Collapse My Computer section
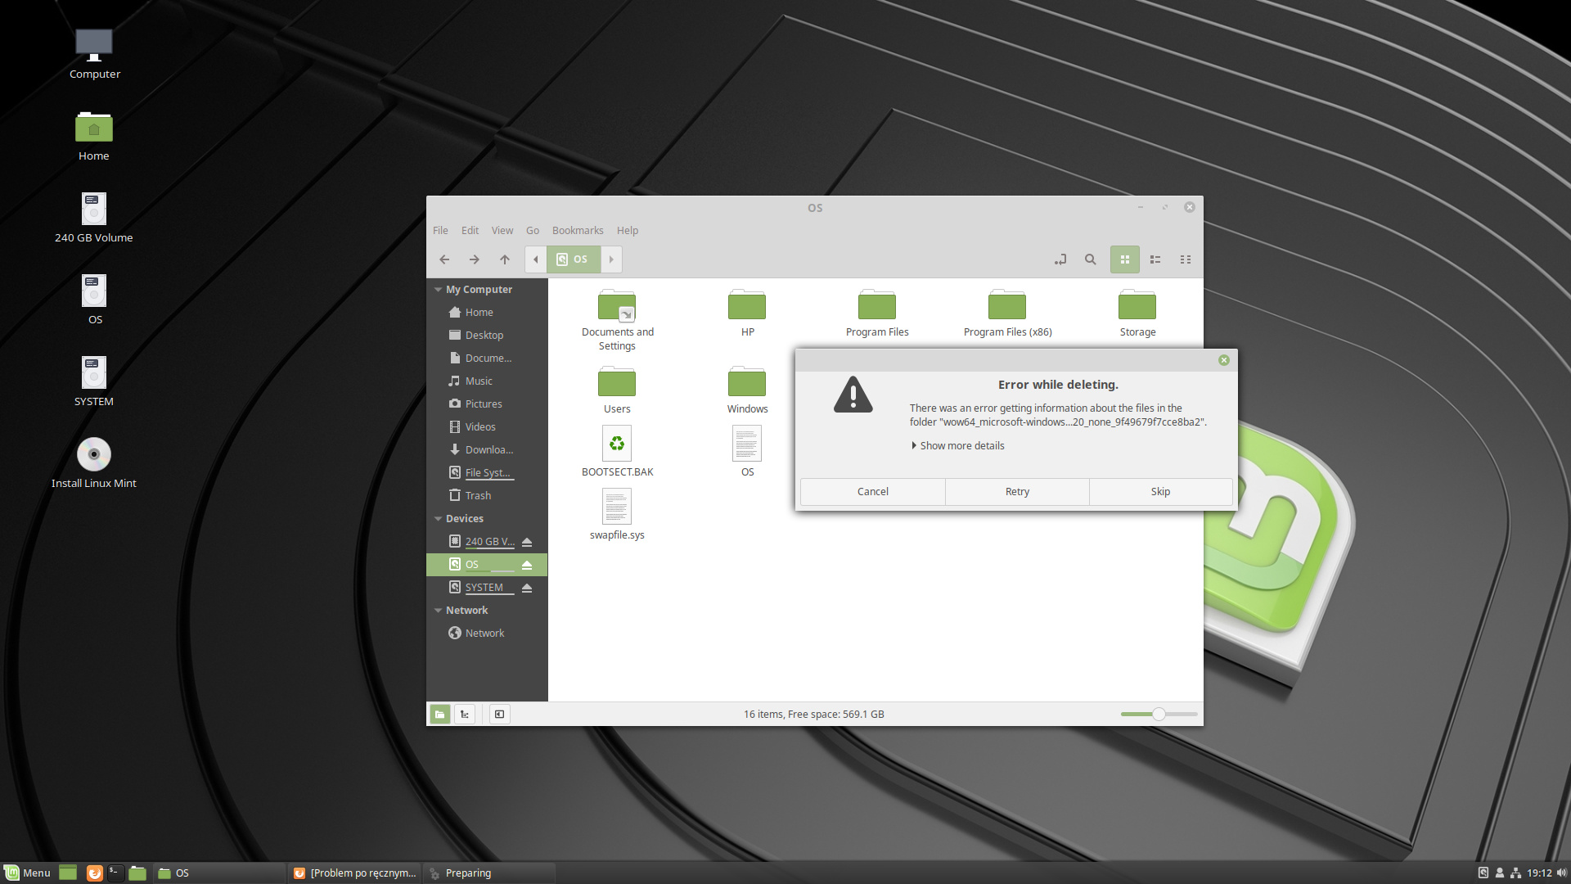Viewport: 1571px width, 884px height. (439, 290)
